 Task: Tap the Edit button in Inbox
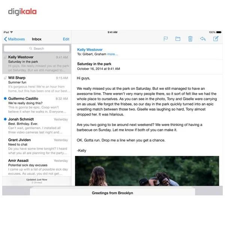pyautogui.click(x=66, y=39)
